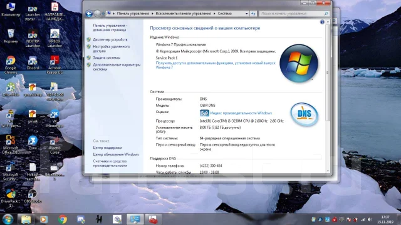Open Панель управления домашняя страница link
The height and width of the screenshot is (225, 401).
tap(110, 27)
